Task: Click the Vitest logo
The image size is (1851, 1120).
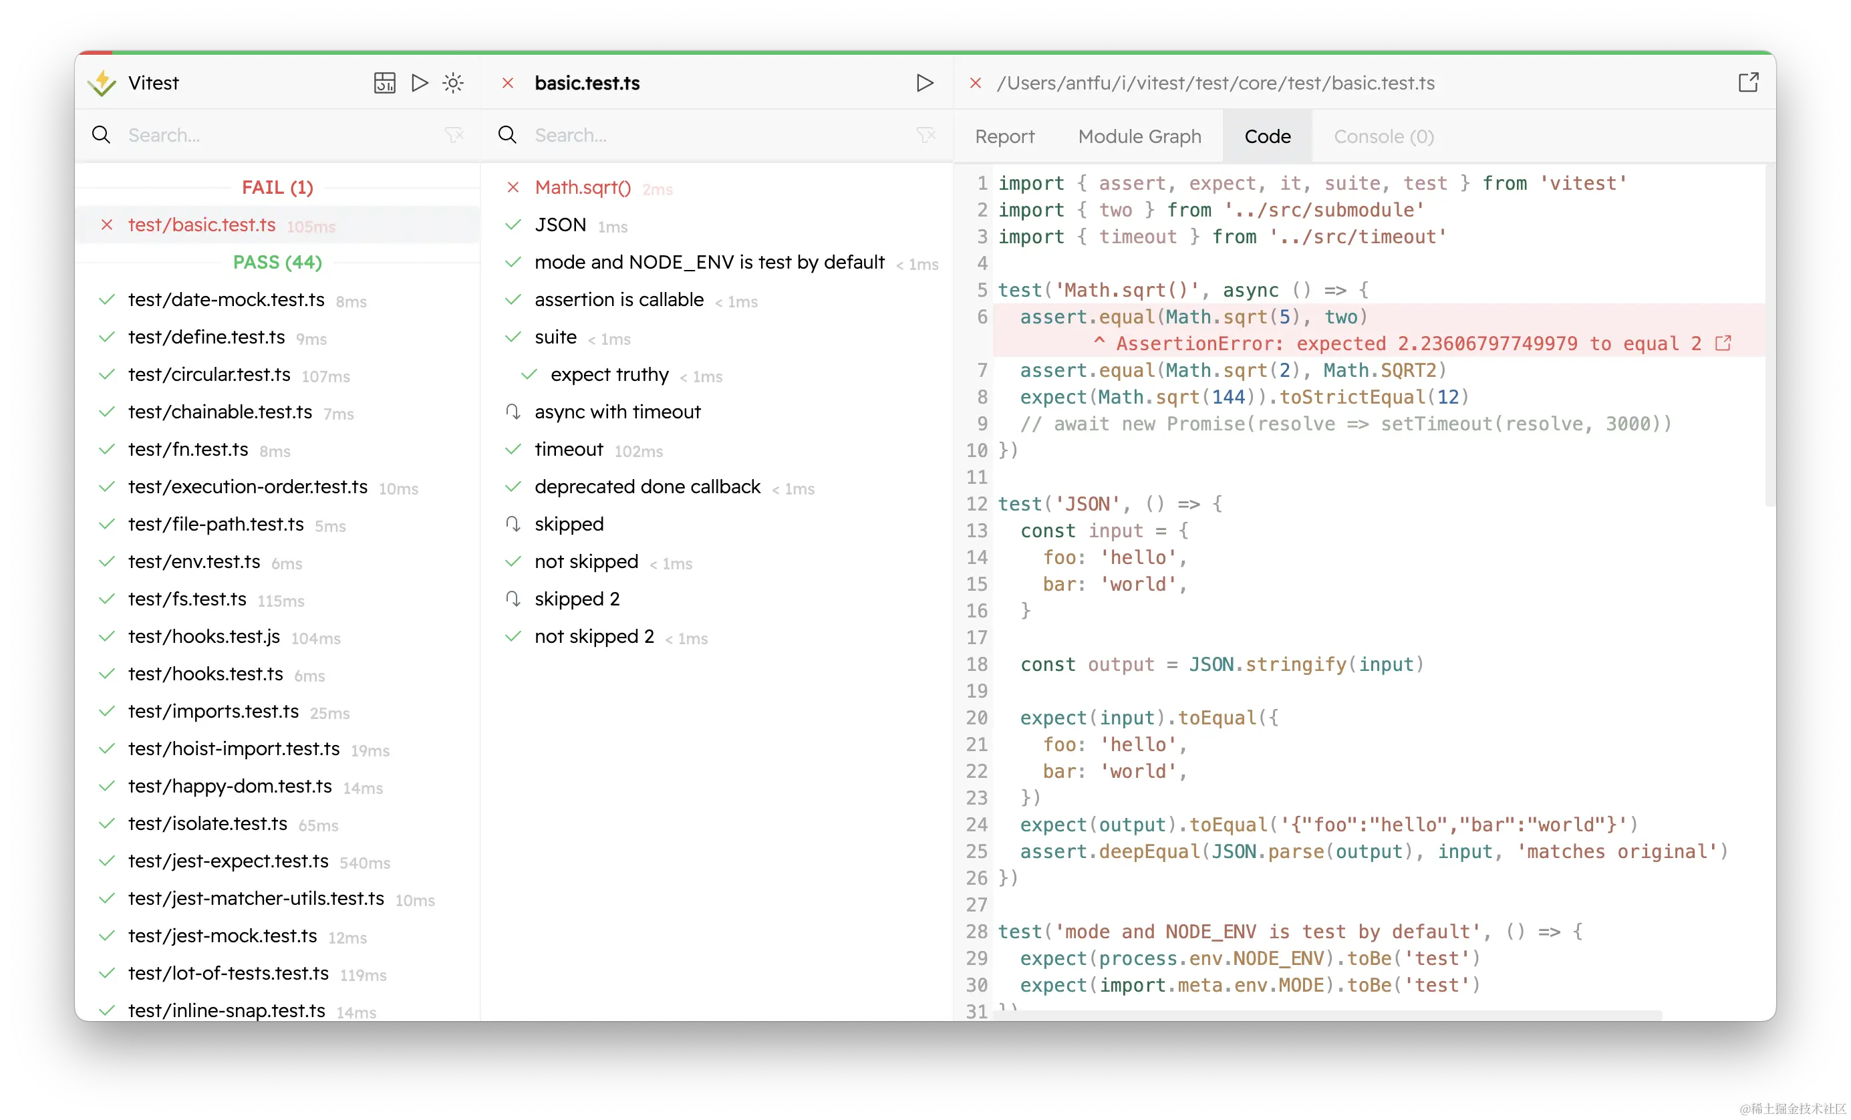Action: (102, 83)
